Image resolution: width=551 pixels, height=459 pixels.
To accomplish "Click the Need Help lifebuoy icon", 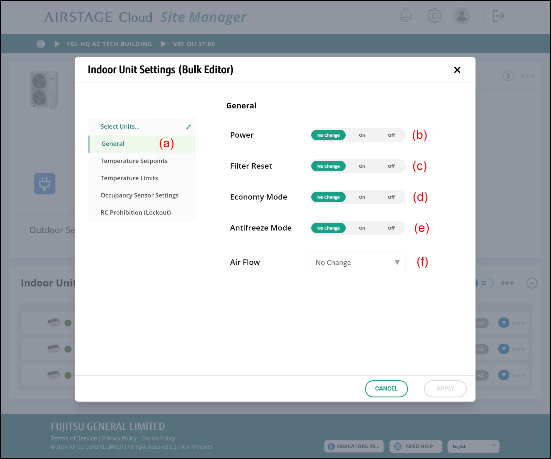I will tap(398, 446).
